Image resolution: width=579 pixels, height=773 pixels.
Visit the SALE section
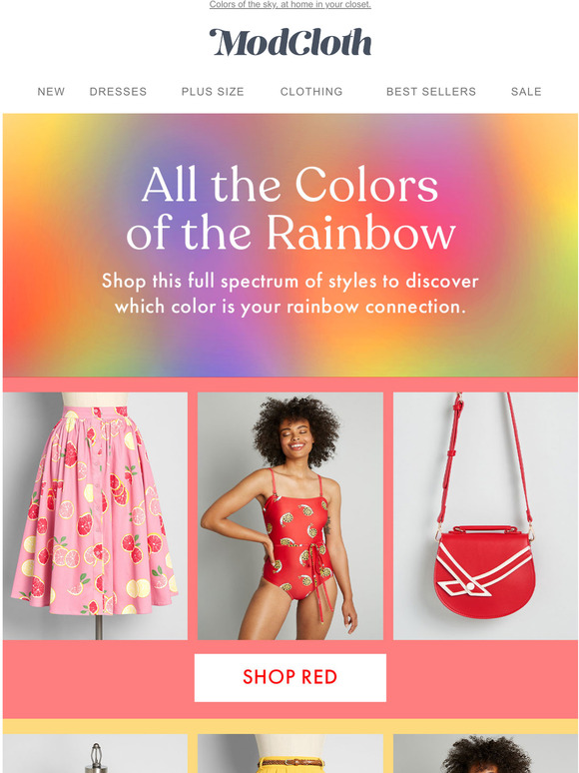click(x=526, y=92)
